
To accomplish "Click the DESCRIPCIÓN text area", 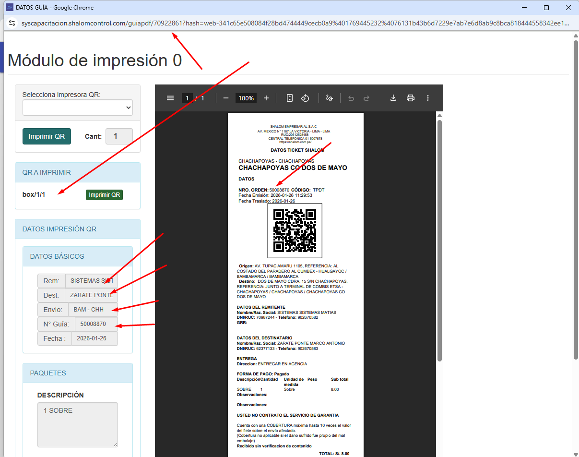I will coord(77,425).
